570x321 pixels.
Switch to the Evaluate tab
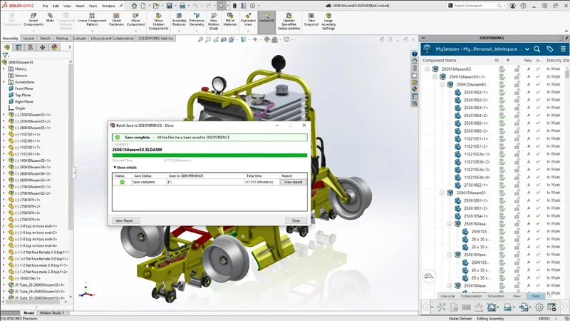(x=80, y=38)
